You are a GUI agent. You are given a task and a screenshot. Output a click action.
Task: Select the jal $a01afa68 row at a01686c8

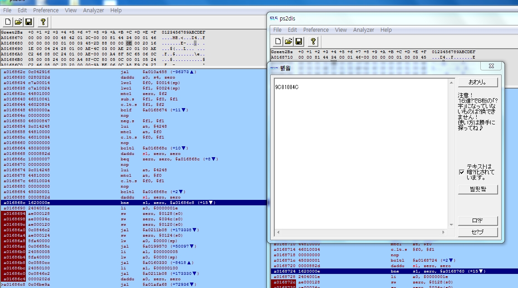pos(133,284)
